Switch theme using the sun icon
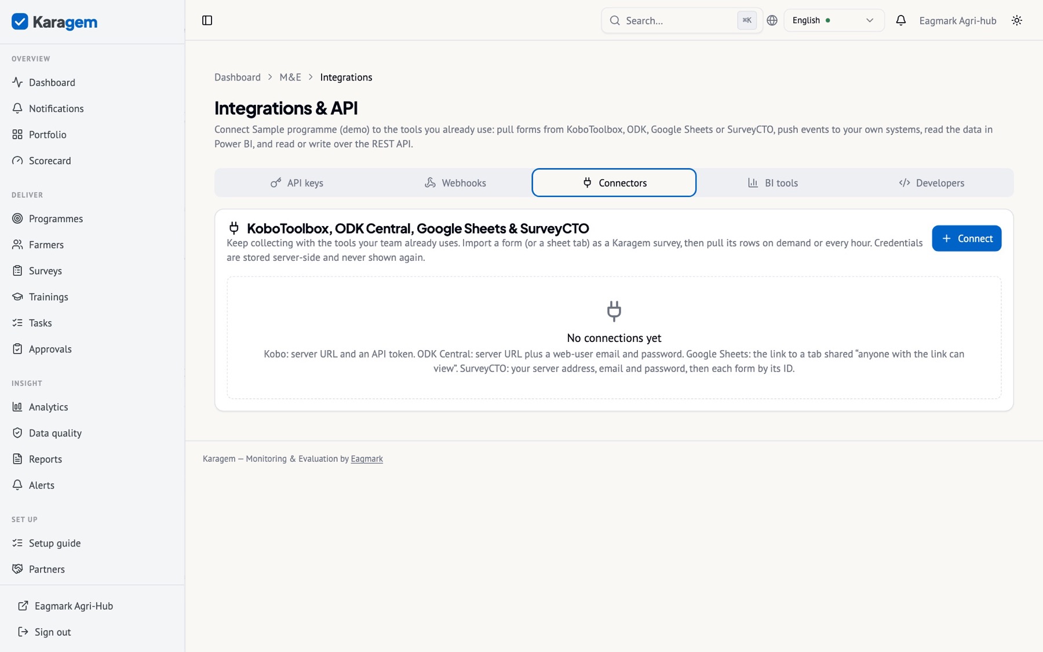Viewport: 1043px width, 652px height. [1017, 20]
